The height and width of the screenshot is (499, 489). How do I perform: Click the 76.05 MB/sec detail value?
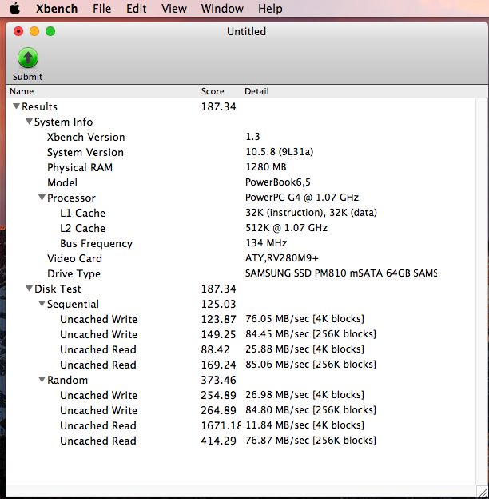tap(304, 319)
